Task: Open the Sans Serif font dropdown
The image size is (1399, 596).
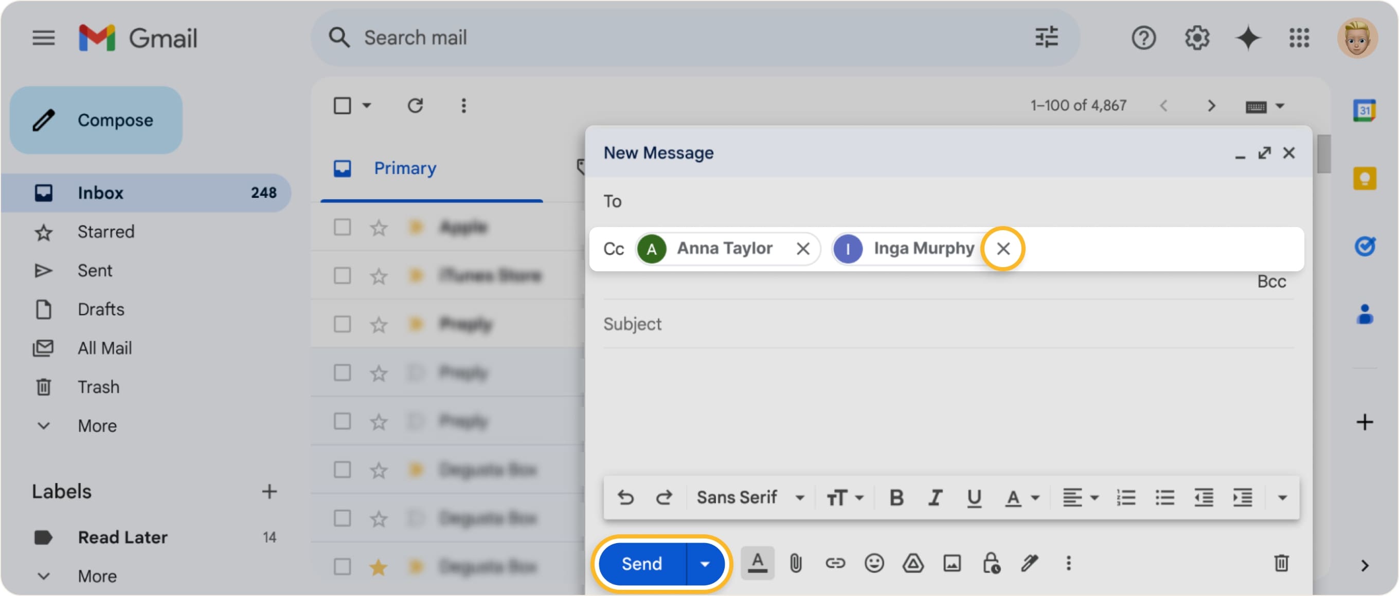Action: click(x=749, y=497)
